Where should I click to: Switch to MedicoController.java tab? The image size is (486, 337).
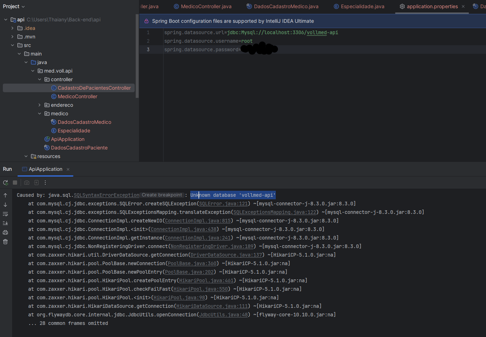pos(202,6)
